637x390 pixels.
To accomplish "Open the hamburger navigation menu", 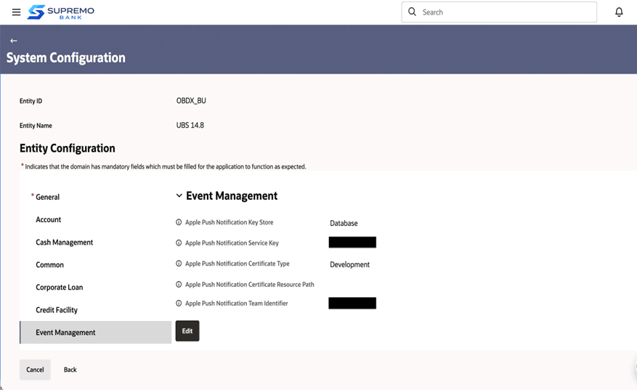I will [x=16, y=12].
